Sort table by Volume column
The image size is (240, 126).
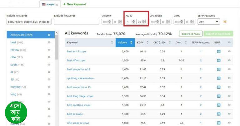pyautogui.click(x=125, y=42)
